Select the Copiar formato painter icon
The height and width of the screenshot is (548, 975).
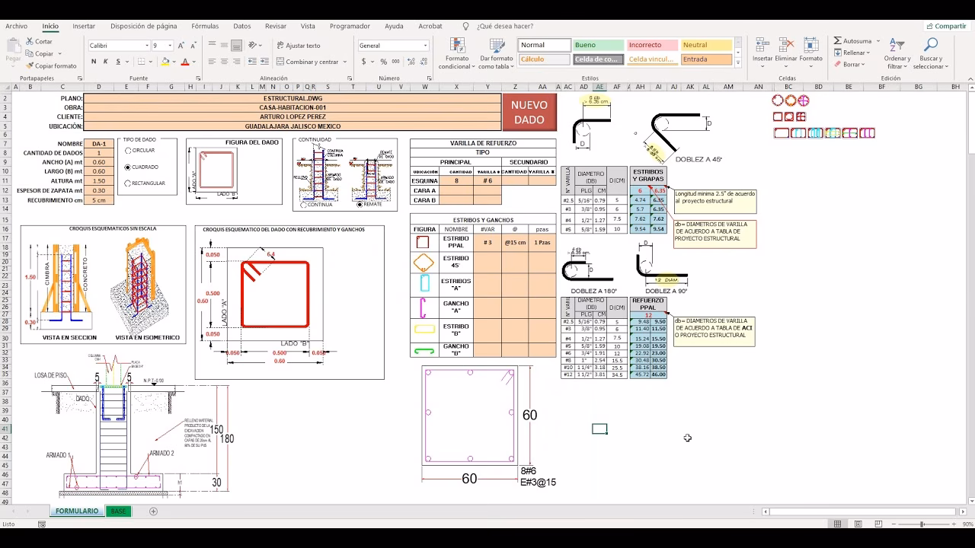28,65
